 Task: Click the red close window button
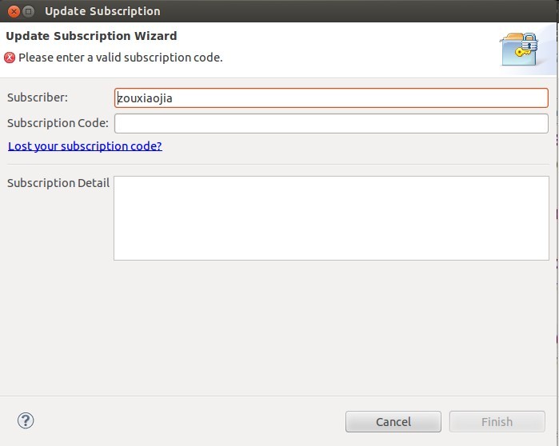coord(12,11)
